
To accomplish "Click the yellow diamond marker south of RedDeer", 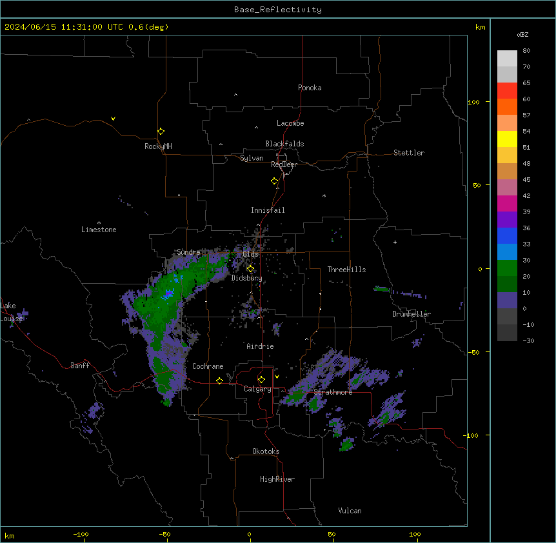I will pyautogui.click(x=274, y=181).
